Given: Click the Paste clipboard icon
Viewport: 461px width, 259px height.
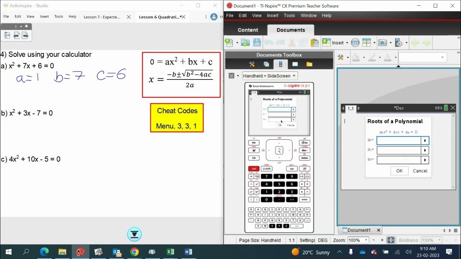Looking at the screenshot, I should click(314, 42).
